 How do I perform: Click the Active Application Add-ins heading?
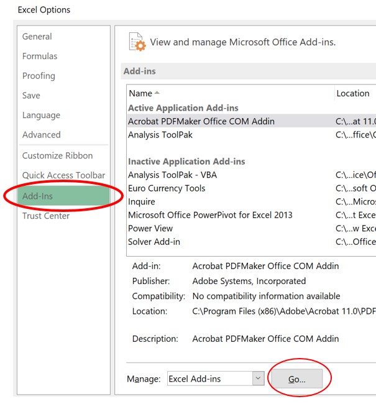[183, 108]
